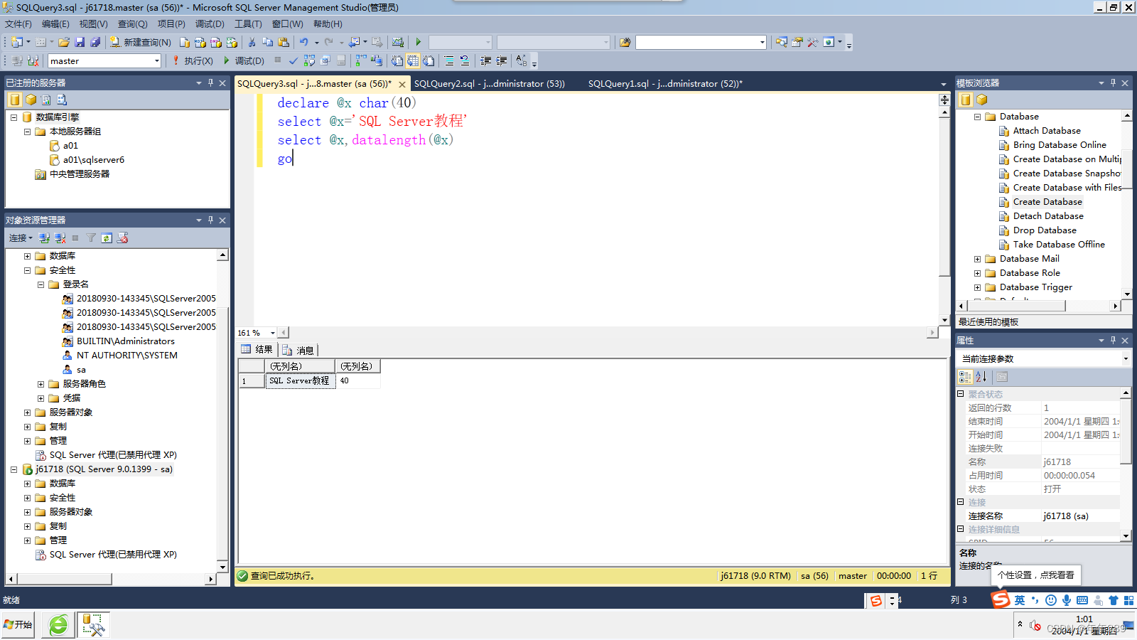This screenshot has height=640, width=1137.
Task: Click the Paste icon on the standard toolbar
Action: (282, 42)
